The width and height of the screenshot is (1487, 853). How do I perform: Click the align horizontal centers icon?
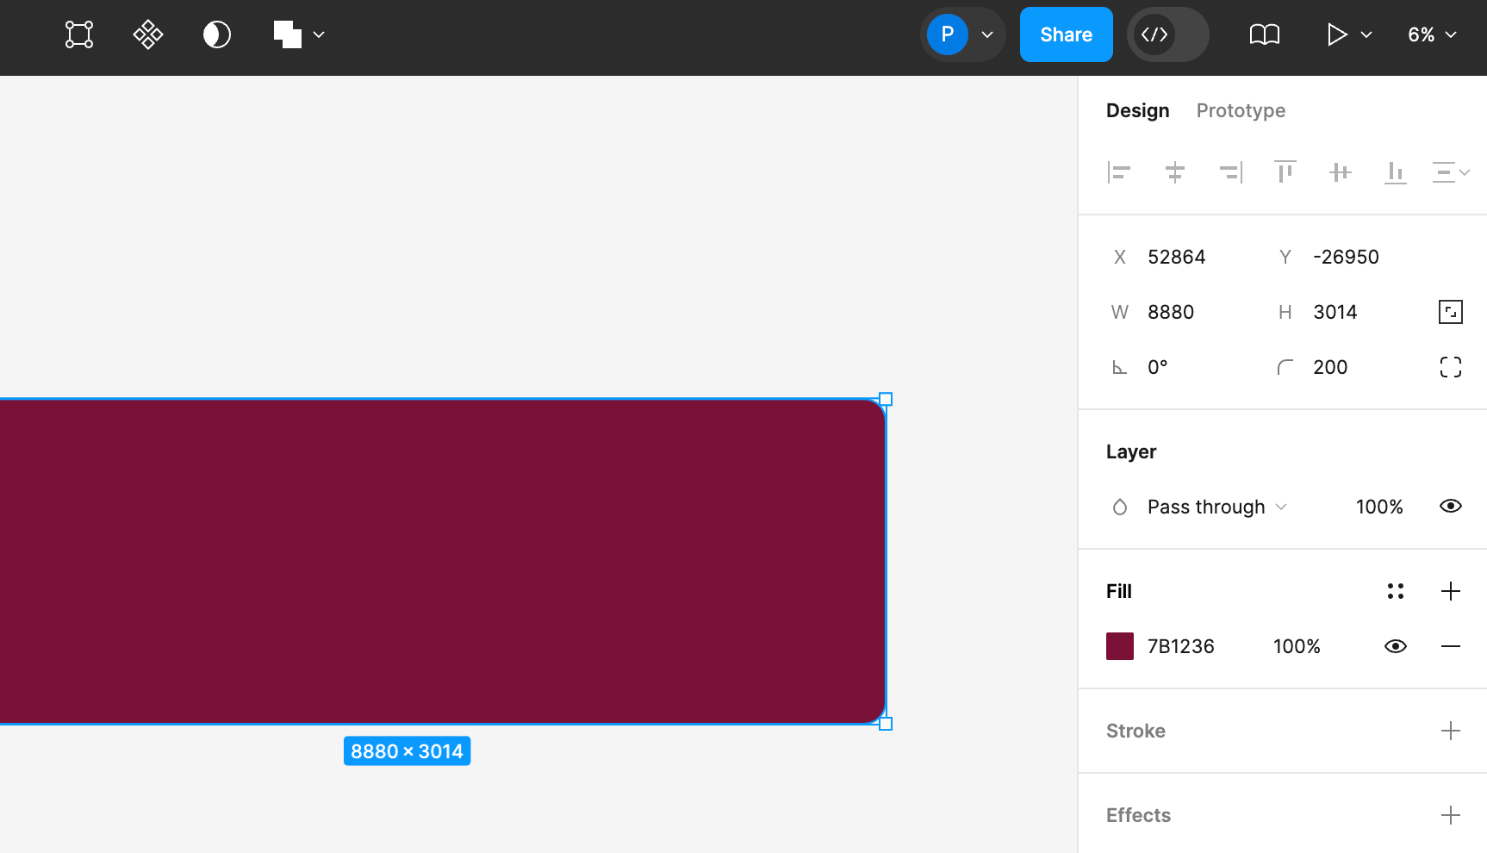[1175, 172]
